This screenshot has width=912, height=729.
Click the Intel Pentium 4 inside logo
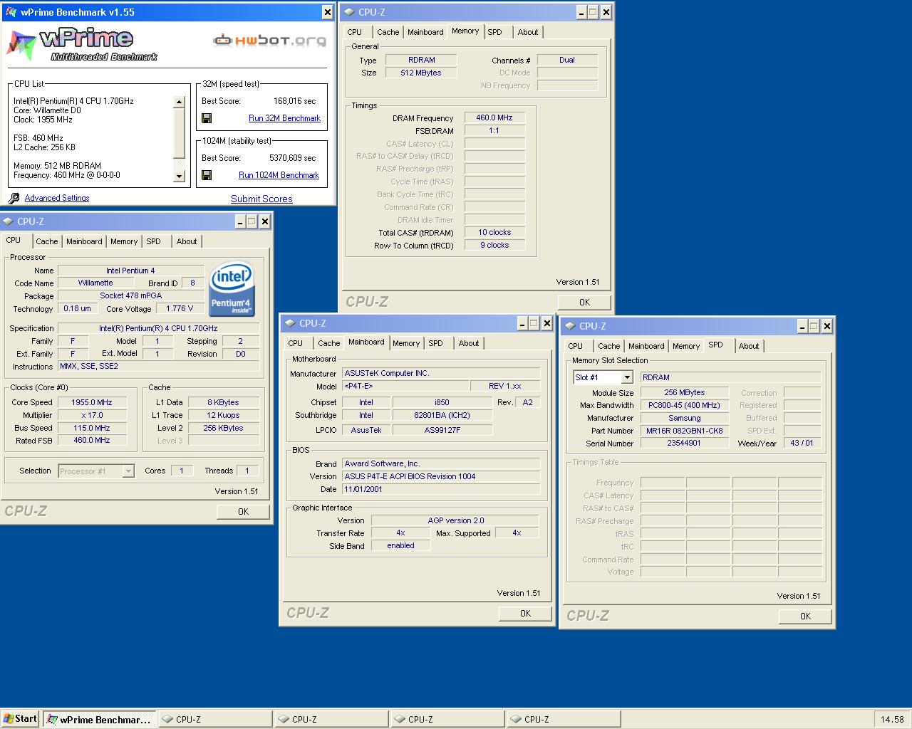click(232, 290)
